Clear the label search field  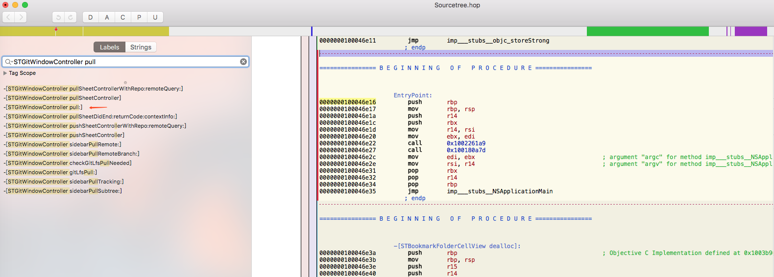click(243, 62)
